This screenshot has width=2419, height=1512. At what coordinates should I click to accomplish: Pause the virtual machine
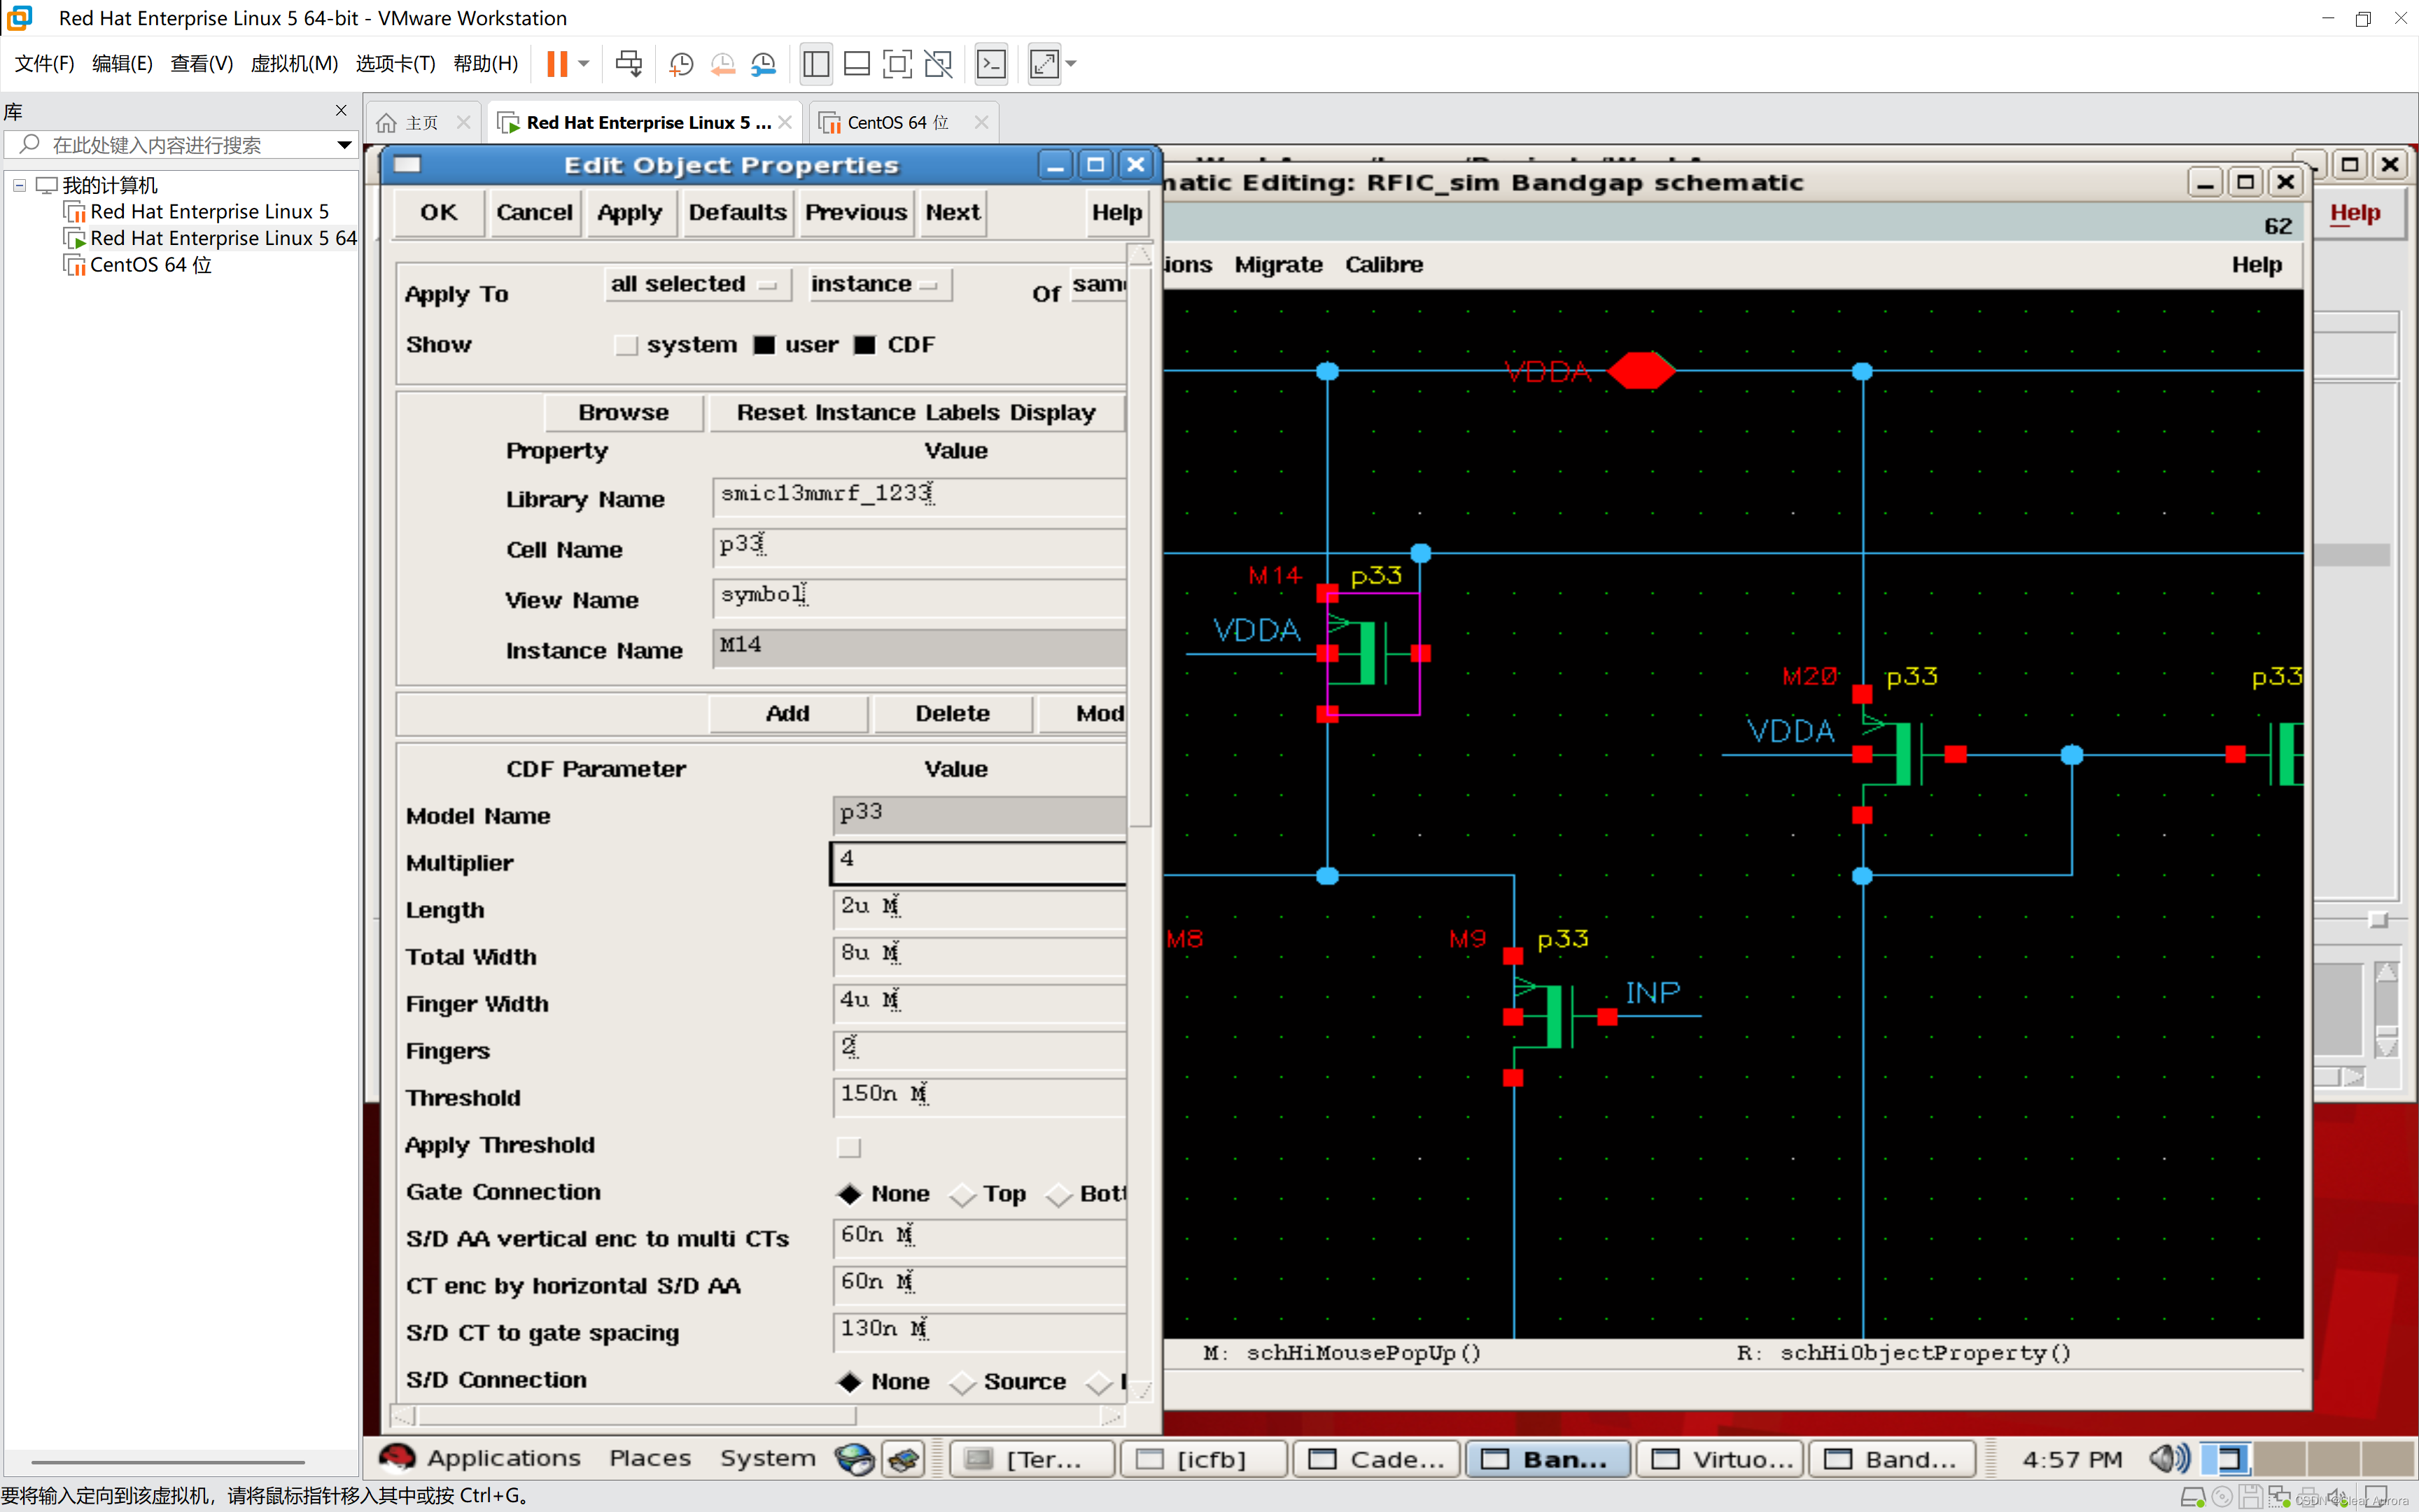point(556,64)
